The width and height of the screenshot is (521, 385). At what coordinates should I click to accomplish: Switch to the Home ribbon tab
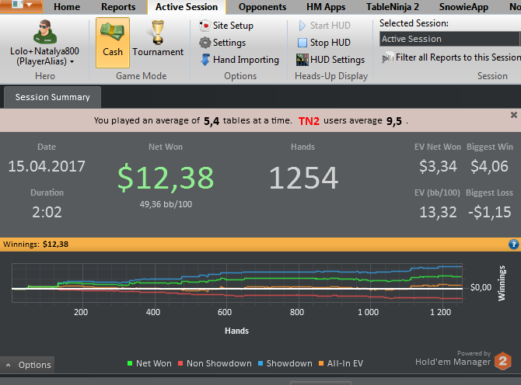[67, 7]
